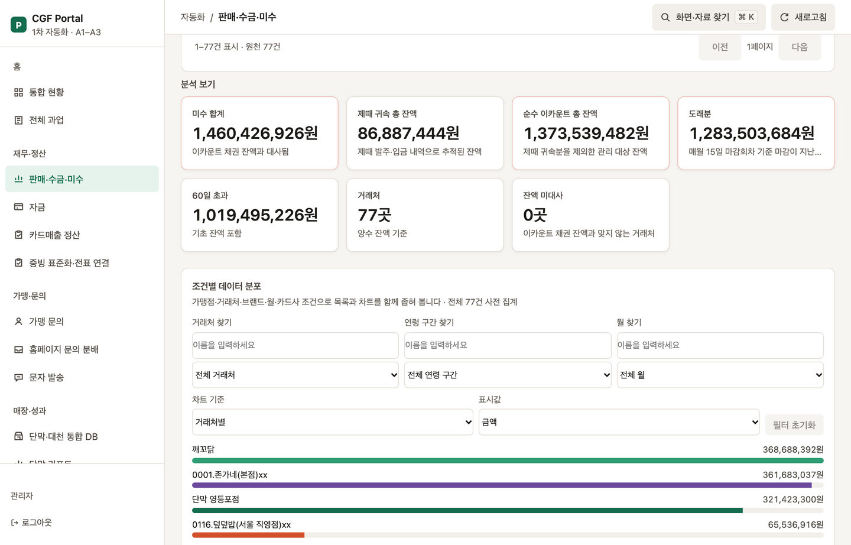
Task: Click the 판매·수금·미수 chart icon
Action: (x=18, y=179)
